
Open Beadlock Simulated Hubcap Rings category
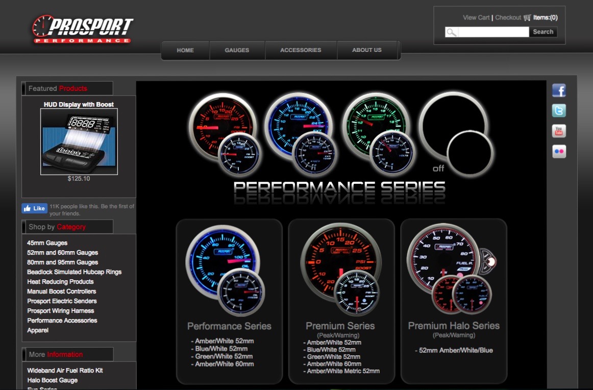[x=74, y=272]
